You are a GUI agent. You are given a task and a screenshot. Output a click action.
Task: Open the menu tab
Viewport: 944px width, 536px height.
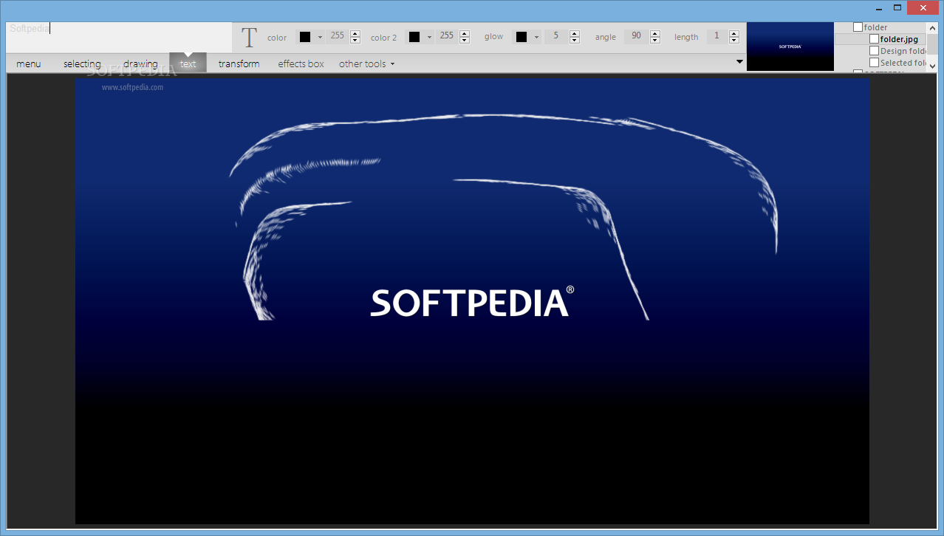[x=28, y=63]
